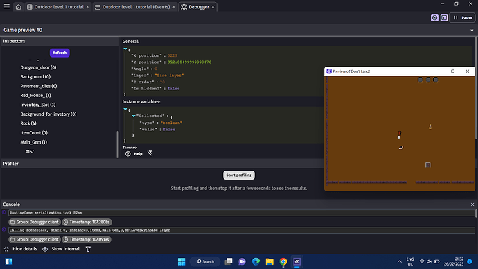Screen dimensions: 478x269
Task: Toggle Show internal console messages
Action: [x=61, y=249]
